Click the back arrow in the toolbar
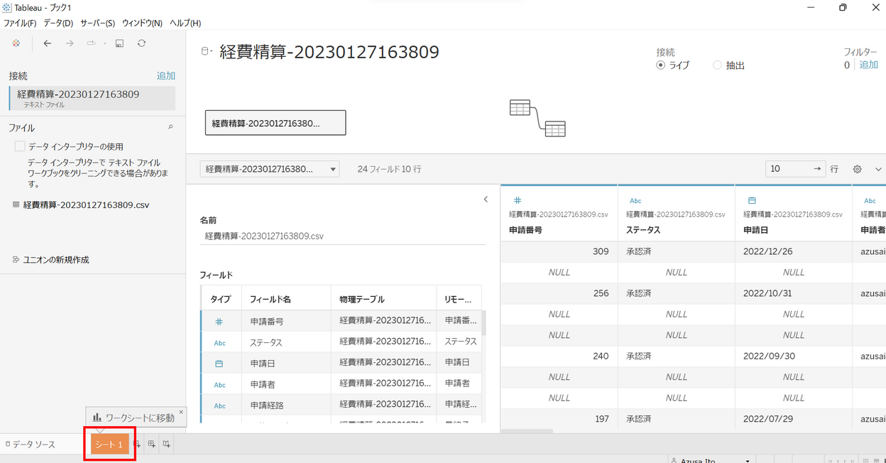886x463 pixels. pos(48,43)
